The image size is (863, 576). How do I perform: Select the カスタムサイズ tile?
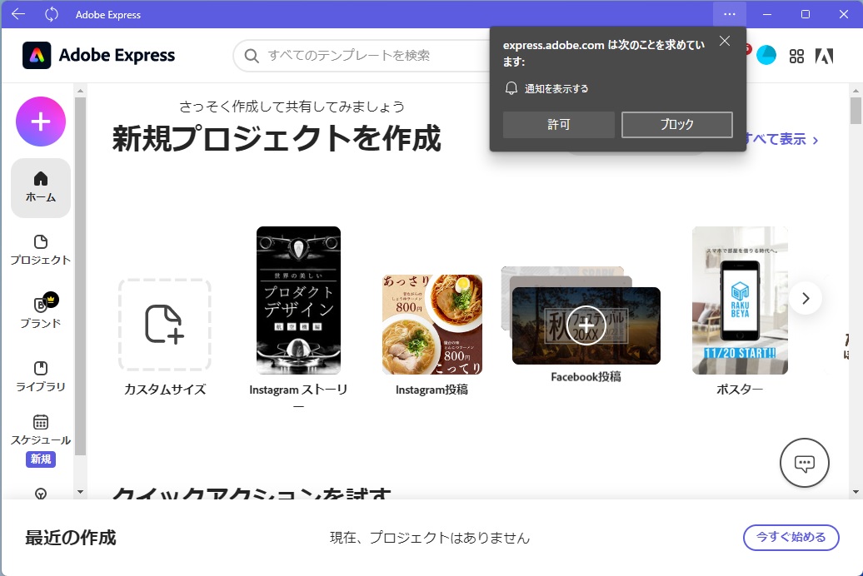pyautogui.click(x=165, y=325)
